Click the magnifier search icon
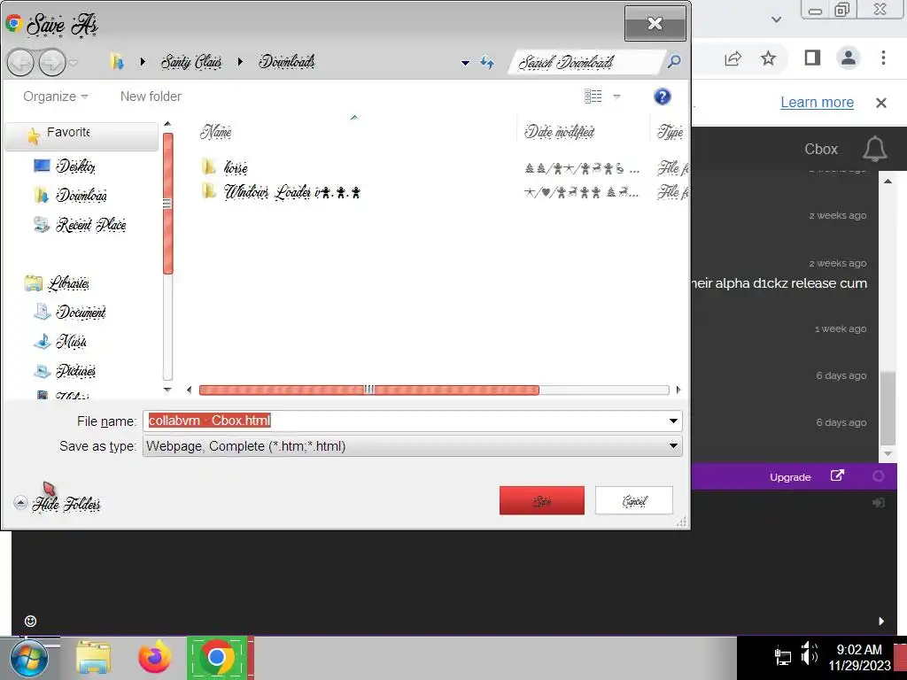This screenshot has width=907, height=680. (x=674, y=61)
